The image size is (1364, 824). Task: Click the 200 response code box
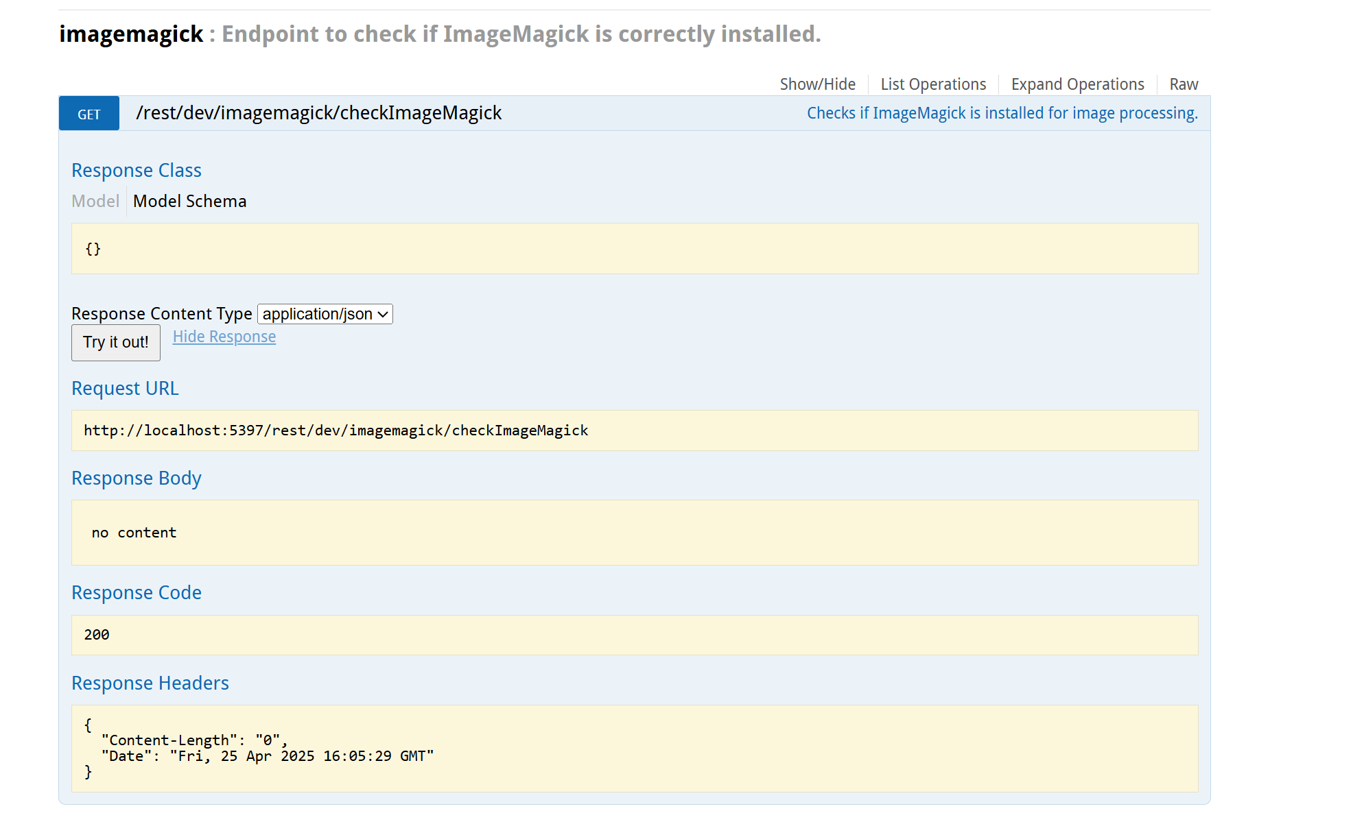[634, 635]
